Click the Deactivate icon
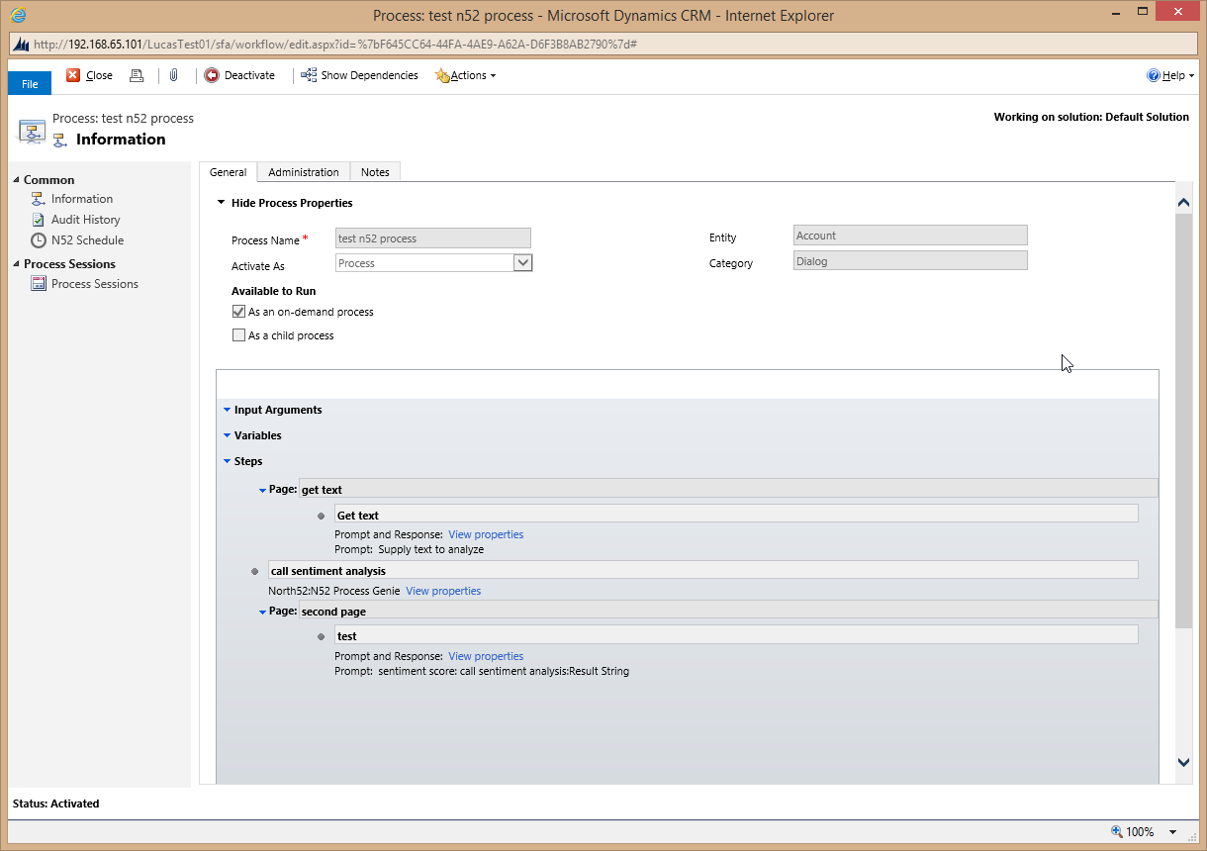Screen dimensions: 1207x851 (212, 75)
